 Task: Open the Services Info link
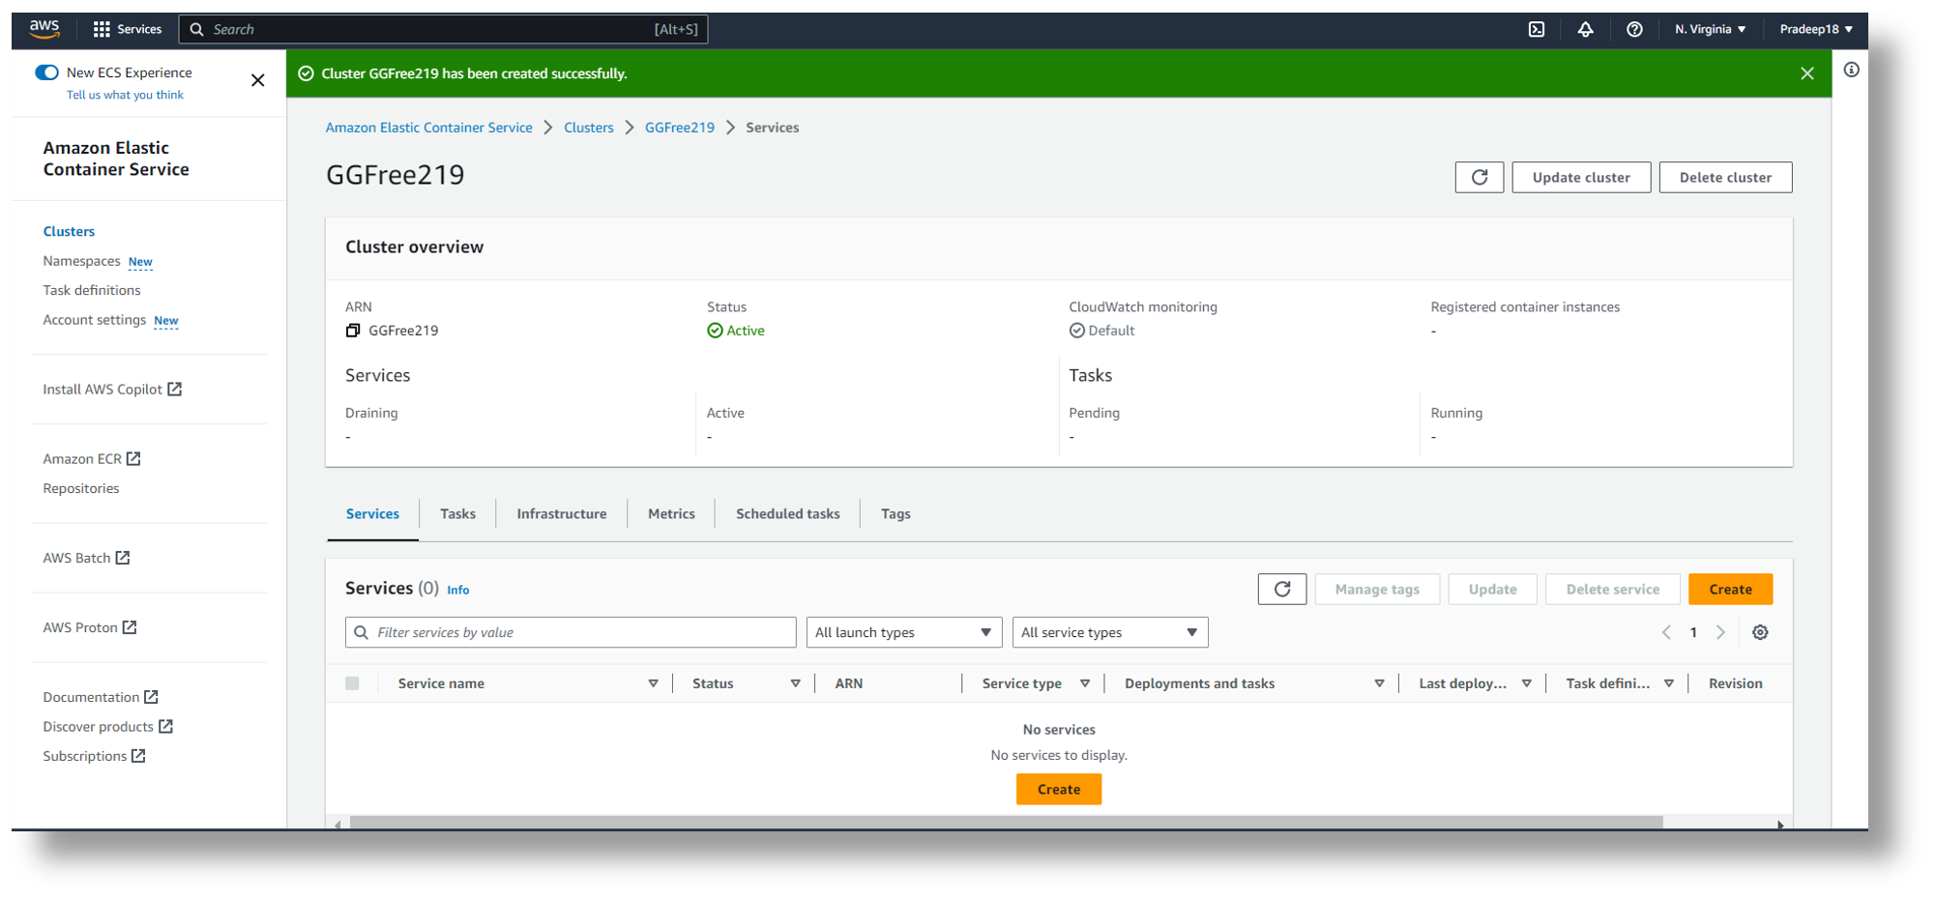(458, 590)
